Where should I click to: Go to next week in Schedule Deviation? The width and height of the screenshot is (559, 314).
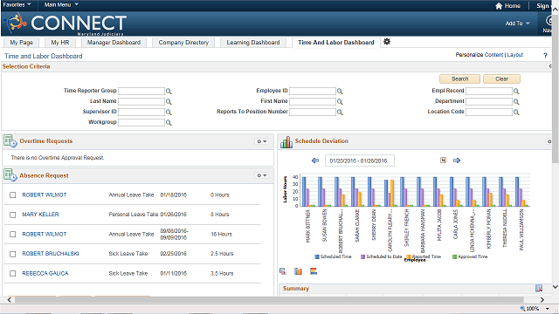point(457,160)
